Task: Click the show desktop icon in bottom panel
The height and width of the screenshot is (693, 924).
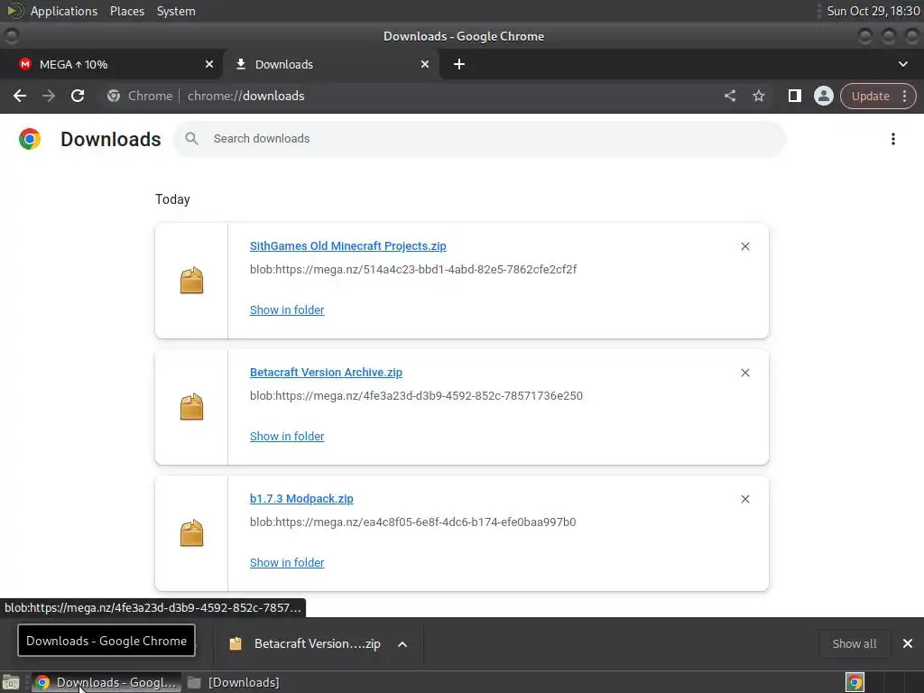Action: (11, 682)
